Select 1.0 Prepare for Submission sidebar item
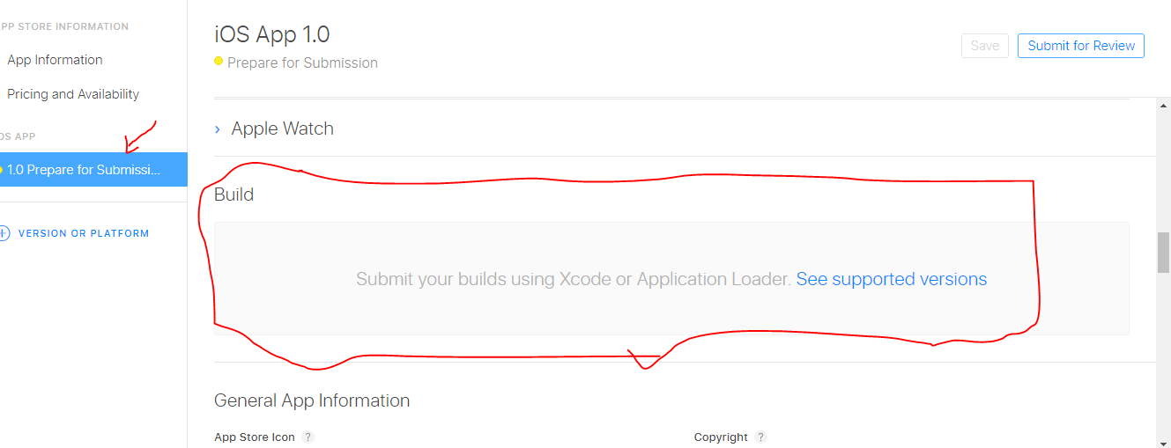 pos(85,170)
